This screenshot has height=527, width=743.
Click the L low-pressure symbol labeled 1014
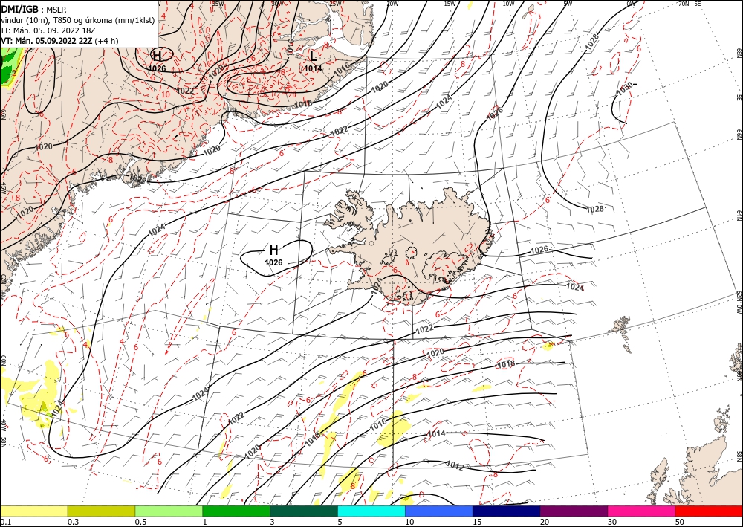pos(314,56)
